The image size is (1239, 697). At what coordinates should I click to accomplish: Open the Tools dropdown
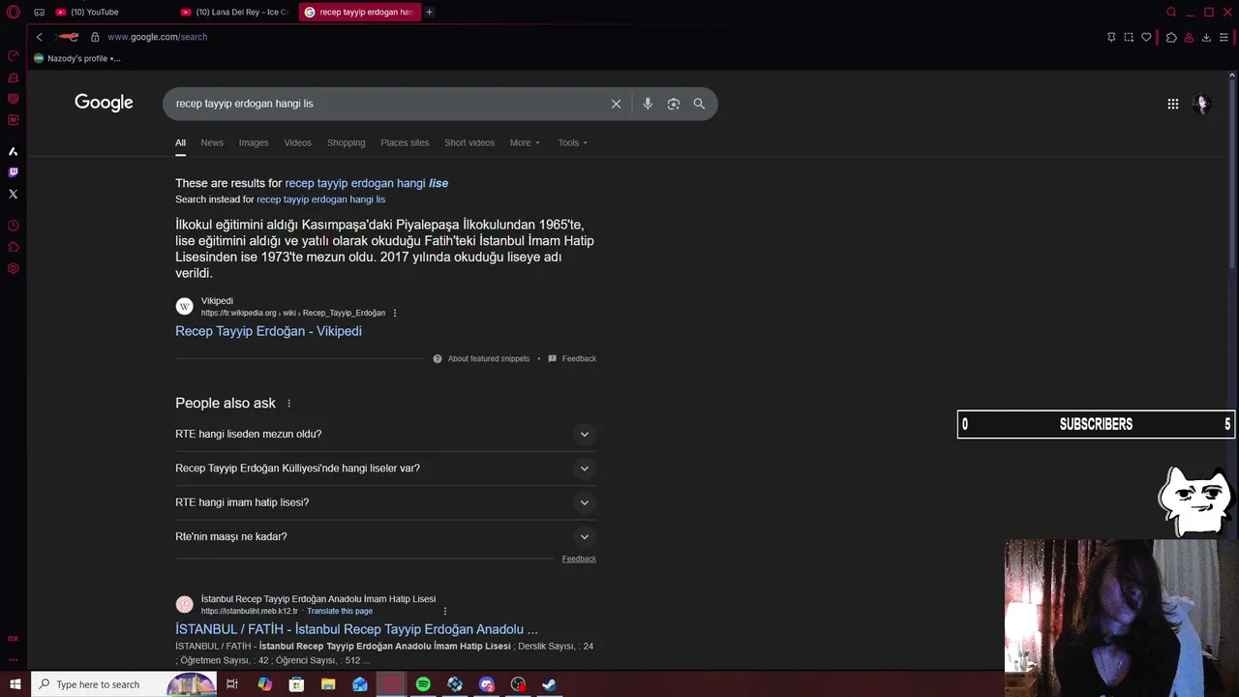click(572, 142)
